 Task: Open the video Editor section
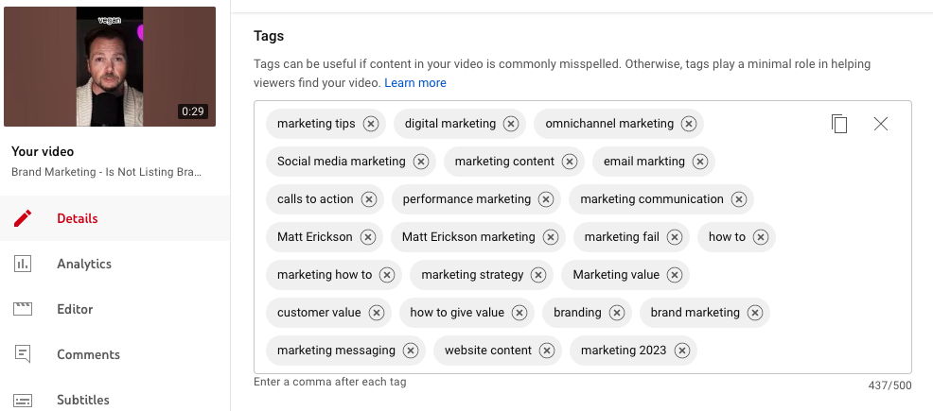point(114,309)
